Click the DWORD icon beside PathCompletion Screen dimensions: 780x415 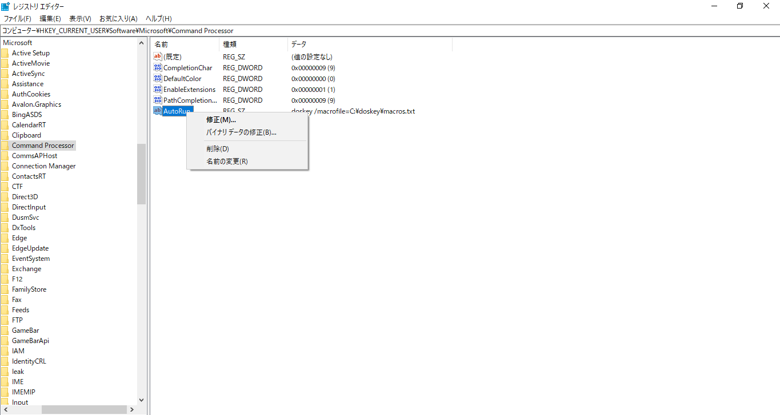point(158,100)
